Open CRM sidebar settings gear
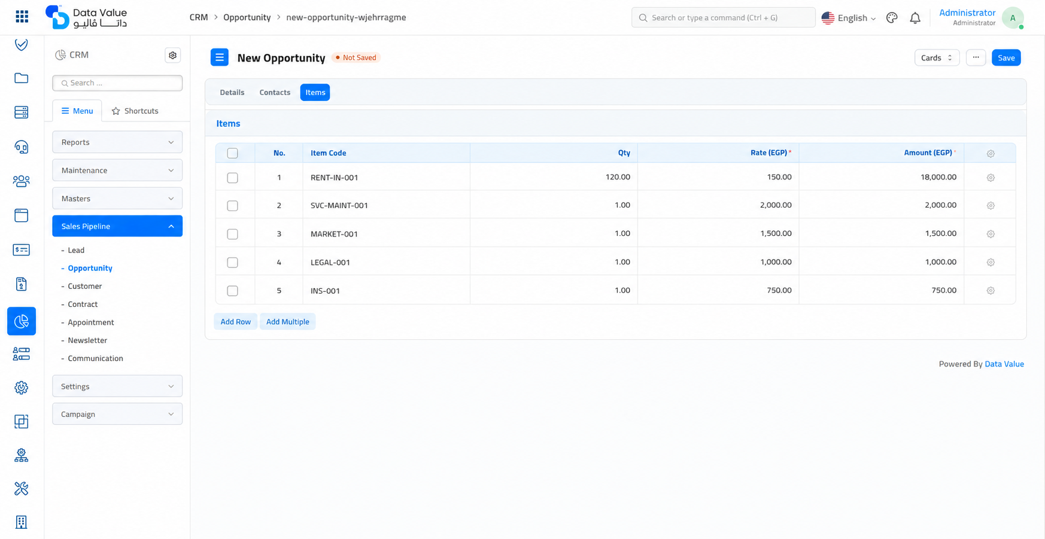The image size is (1045, 539). [x=173, y=55]
